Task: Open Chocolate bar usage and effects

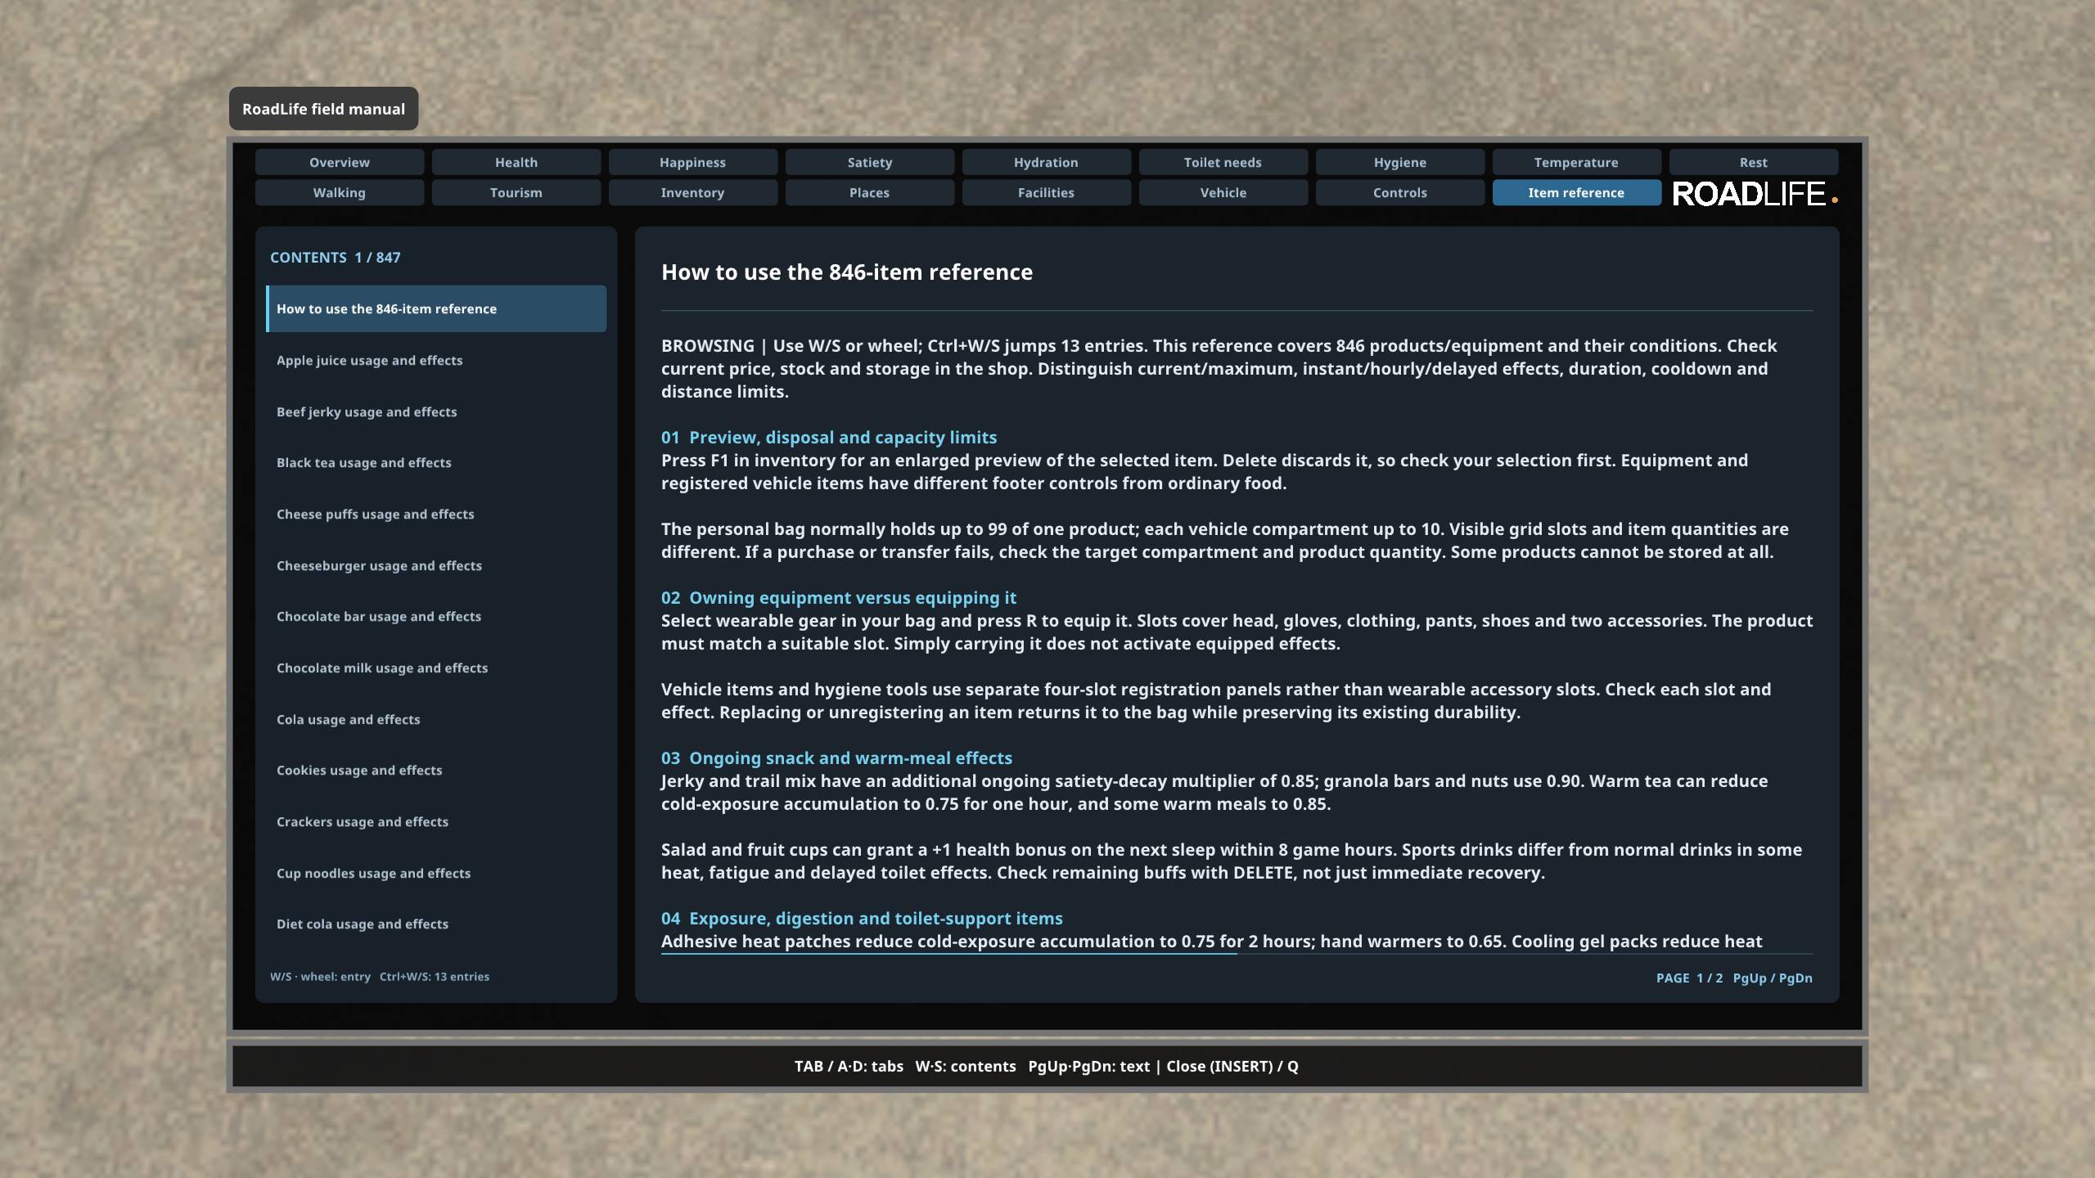Action: click(x=436, y=616)
